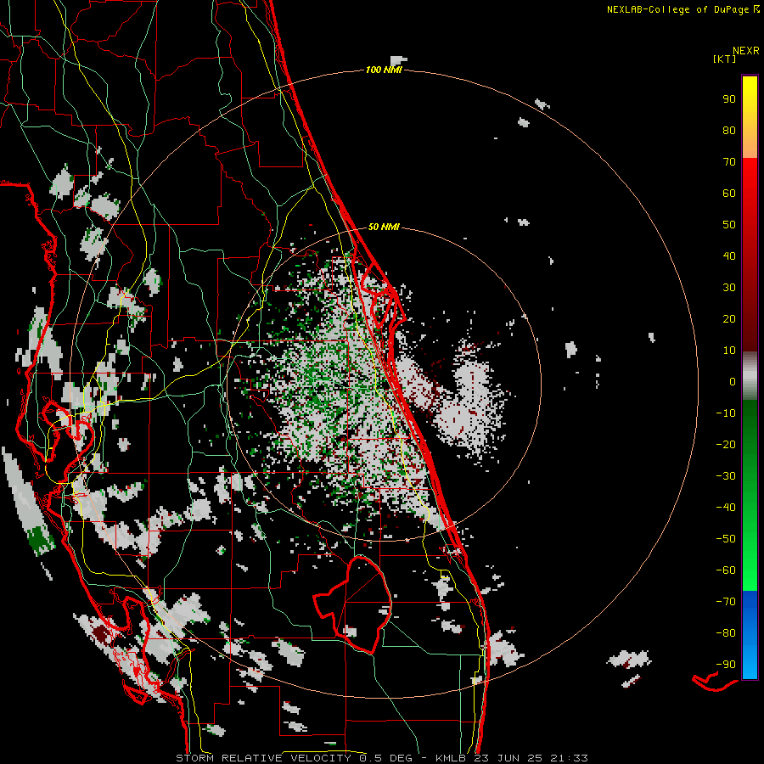Click the -90 value on the velocity scale
This screenshot has height=764, width=764.
(x=726, y=665)
